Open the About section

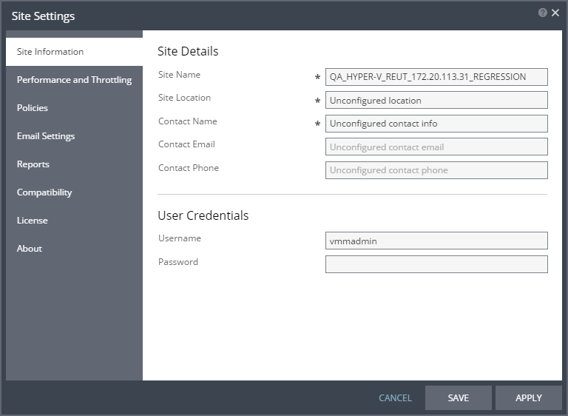click(x=74, y=249)
